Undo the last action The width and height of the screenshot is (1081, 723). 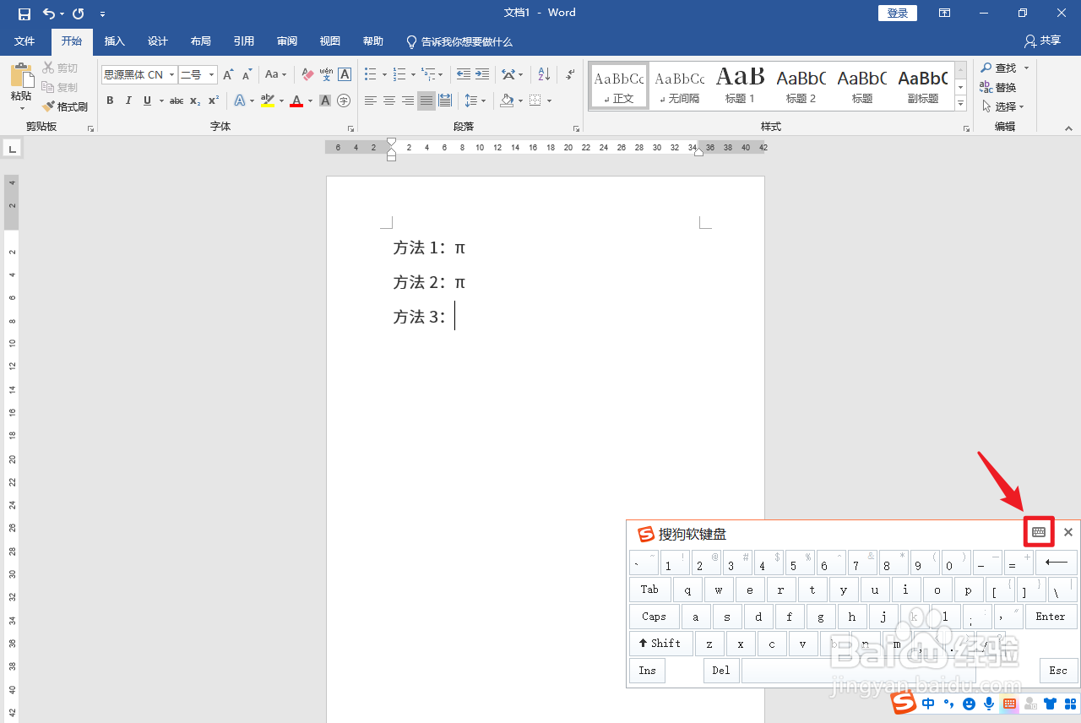tap(49, 14)
